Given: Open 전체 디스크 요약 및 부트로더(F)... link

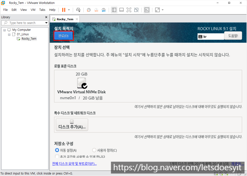Looking at the screenshot, I should 74,164.
